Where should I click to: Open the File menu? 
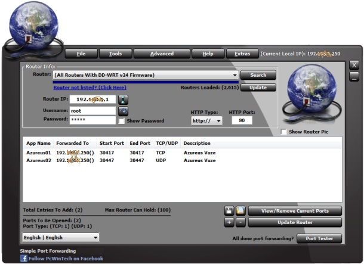[x=81, y=54]
